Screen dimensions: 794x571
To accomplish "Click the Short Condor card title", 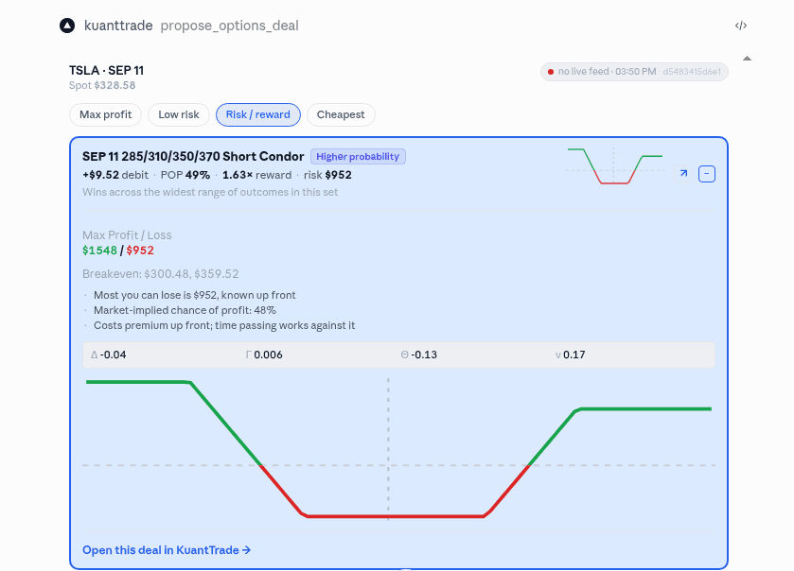I will point(193,156).
